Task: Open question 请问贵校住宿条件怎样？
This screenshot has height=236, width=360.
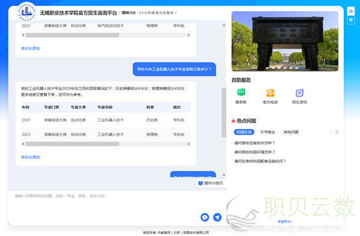Action: coord(255,143)
